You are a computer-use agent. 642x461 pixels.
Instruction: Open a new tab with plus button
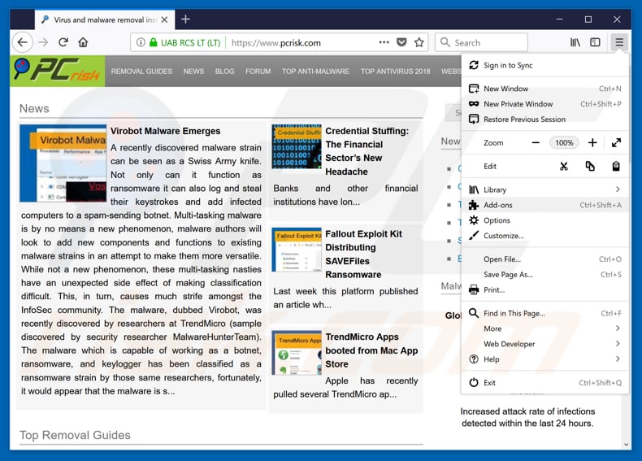(185, 20)
